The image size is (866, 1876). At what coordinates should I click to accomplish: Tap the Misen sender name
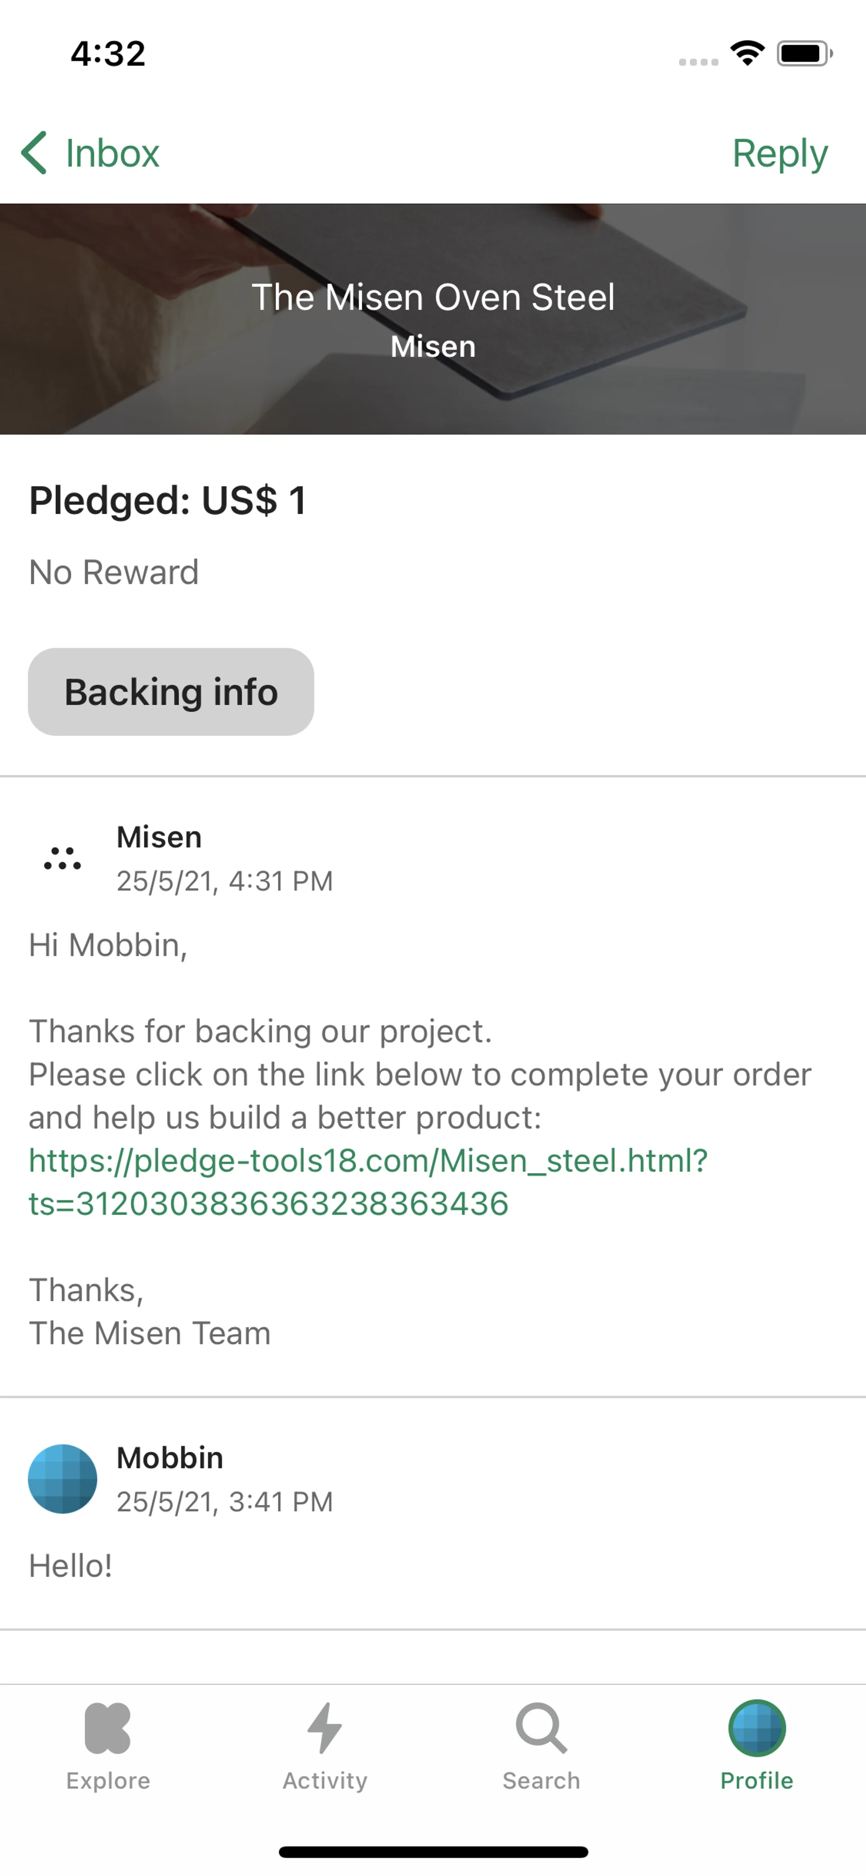pyautogui.click(x=159, y=838)
